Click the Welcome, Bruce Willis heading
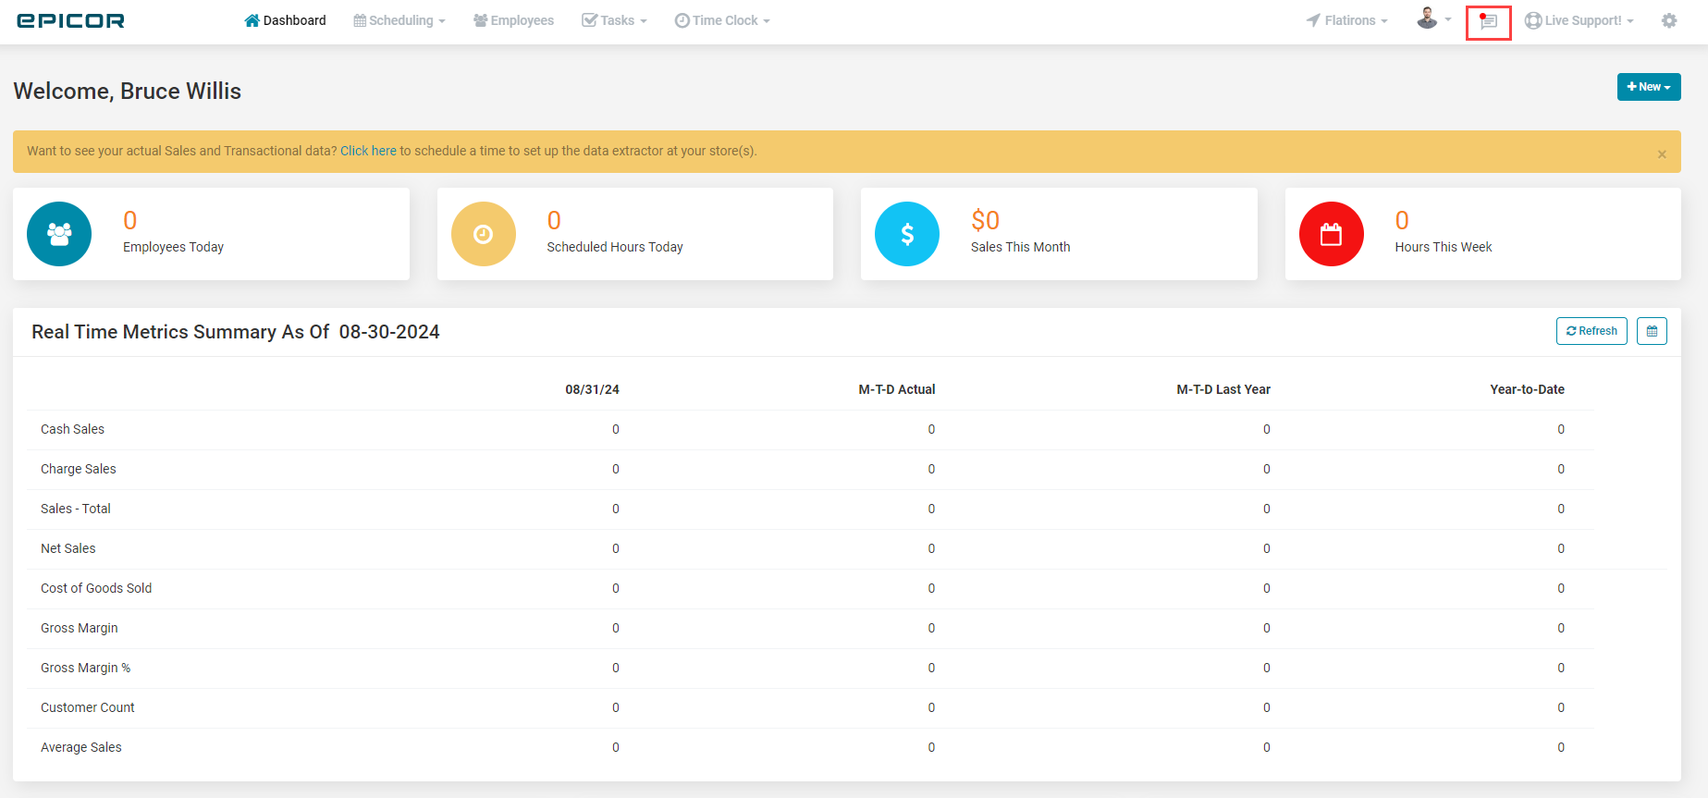This screenshot has height=798, width=1708. pos(127,91)
